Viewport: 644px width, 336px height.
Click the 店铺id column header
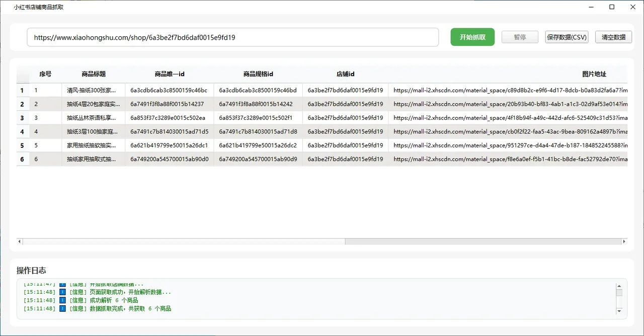click(x=346, y=74)
